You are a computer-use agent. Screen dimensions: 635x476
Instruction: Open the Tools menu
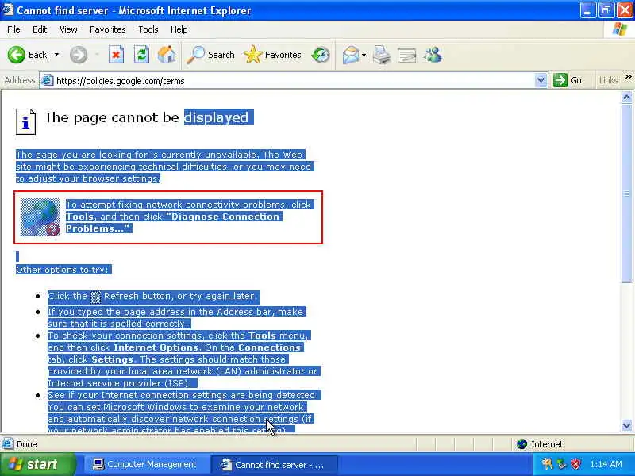148,29
